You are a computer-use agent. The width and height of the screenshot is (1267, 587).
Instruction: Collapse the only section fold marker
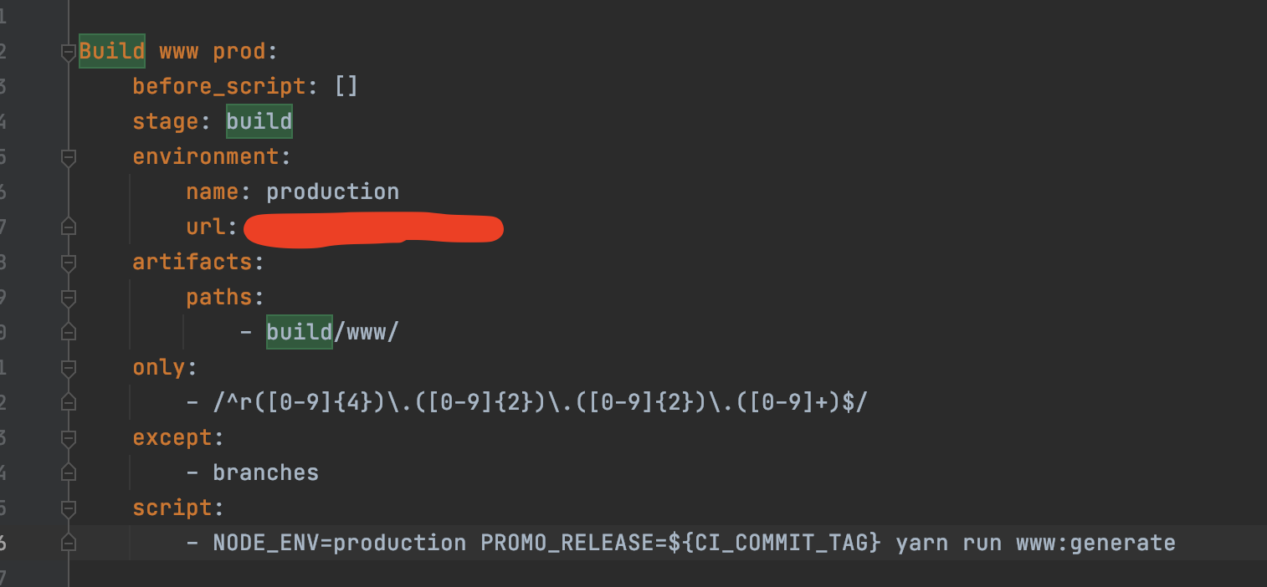(69, 368)
